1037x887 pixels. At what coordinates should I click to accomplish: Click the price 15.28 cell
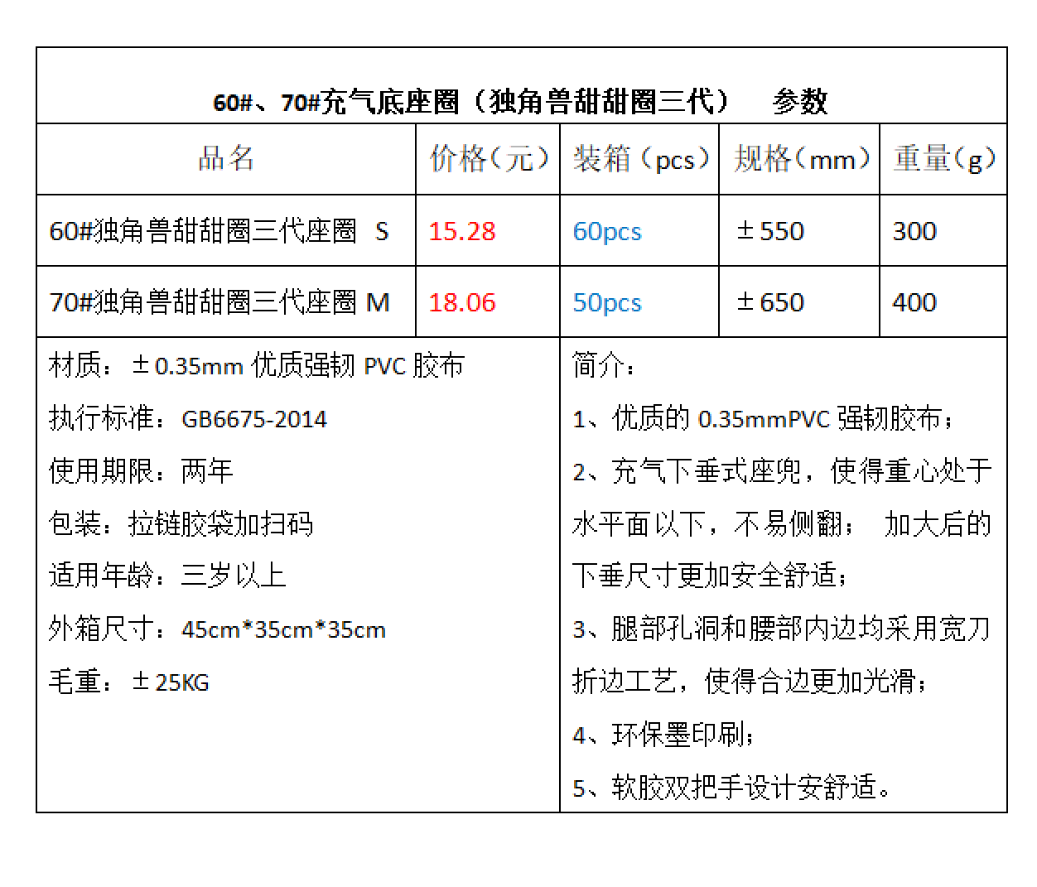point(461,231)
